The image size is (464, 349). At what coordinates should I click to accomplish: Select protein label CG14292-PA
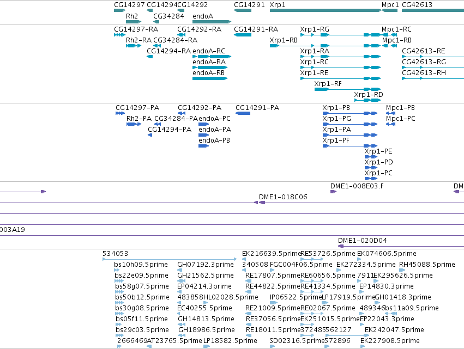click(200, 108)
